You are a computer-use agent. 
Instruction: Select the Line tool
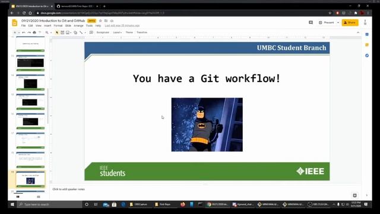point(81,33)
